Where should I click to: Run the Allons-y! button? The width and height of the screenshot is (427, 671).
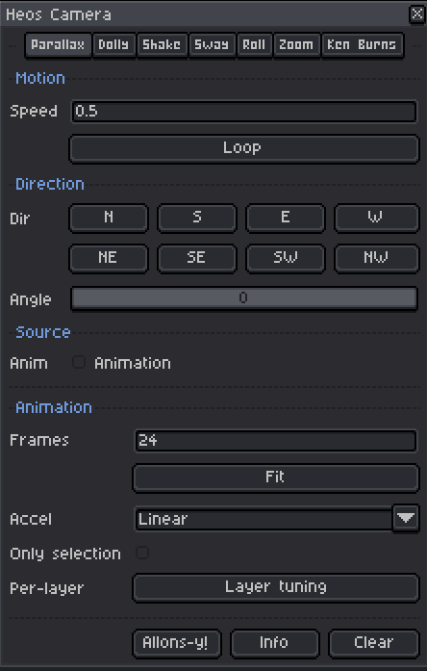click(177, 643)
